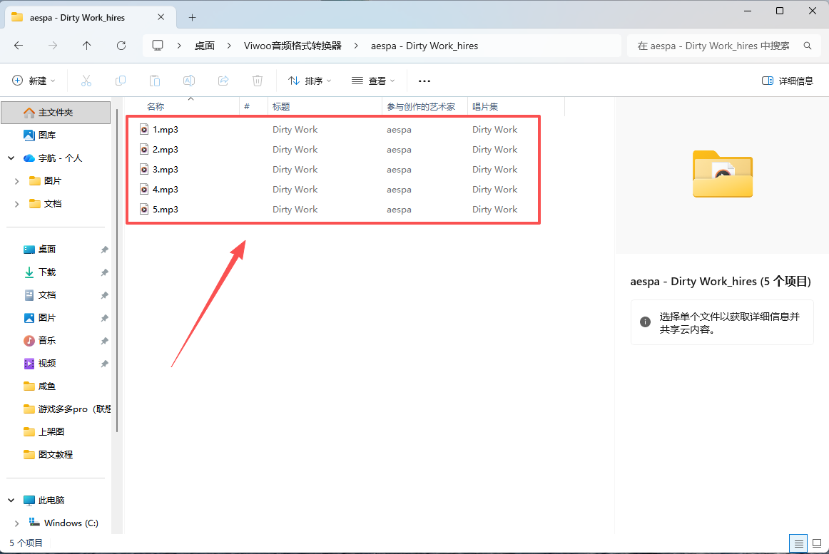Image resolution: width=829 pixels, height=554 pixels.
Task: Toggle the 详细信息 details pane
Action: (x=788, y=81)
